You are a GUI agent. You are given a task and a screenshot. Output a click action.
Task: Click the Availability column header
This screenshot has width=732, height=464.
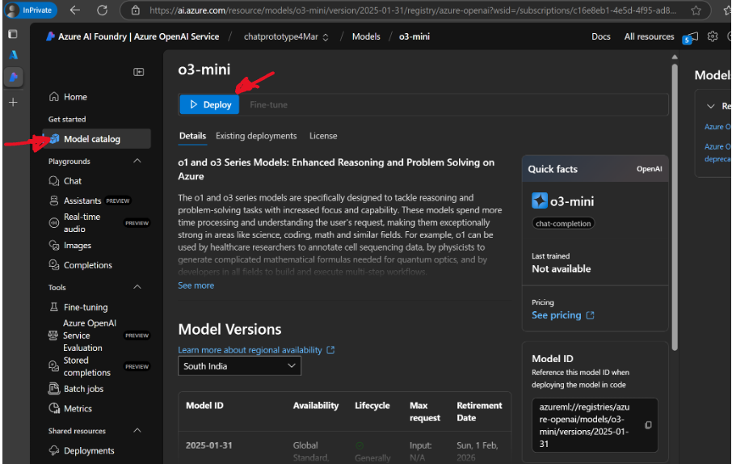(x=316, y=406)
